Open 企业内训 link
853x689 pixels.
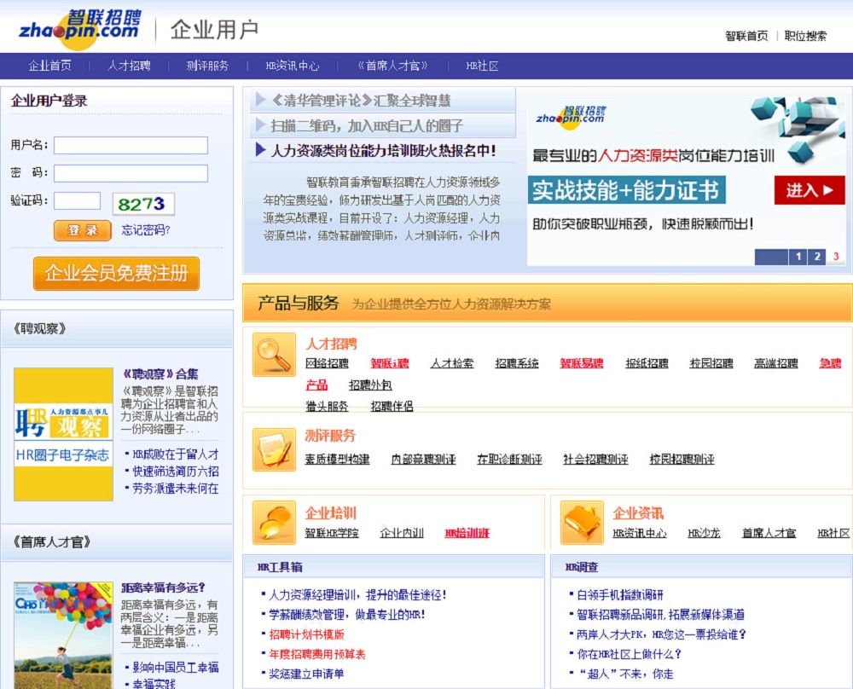coord(402,533)
